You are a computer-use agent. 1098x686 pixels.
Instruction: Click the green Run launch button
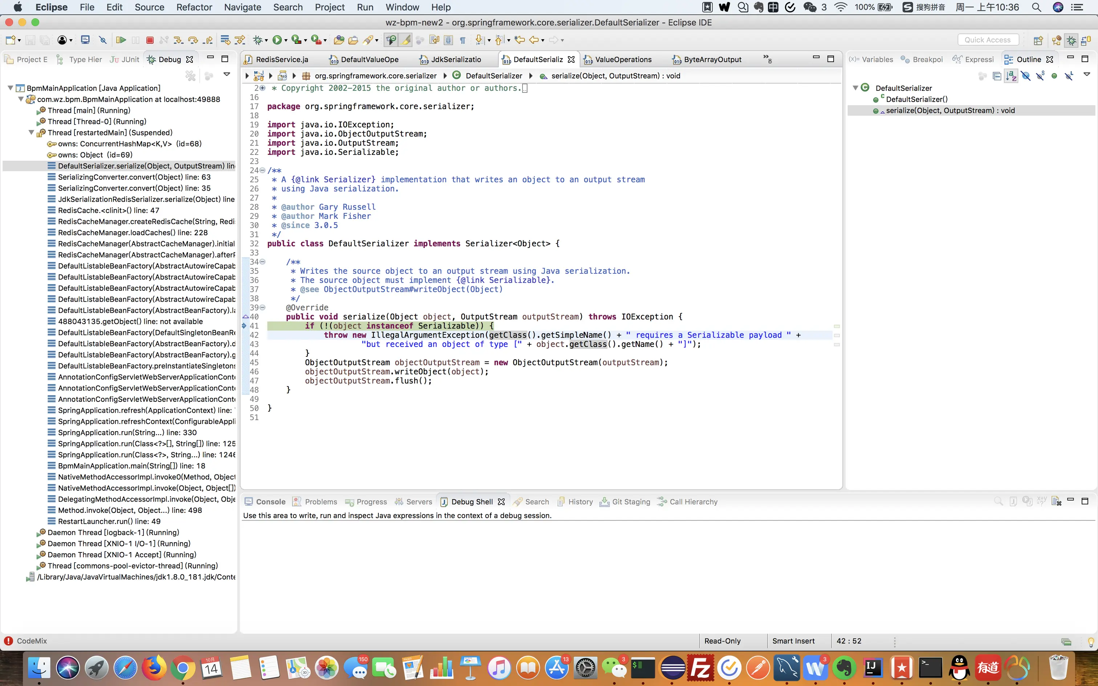(x=276, y=40)
